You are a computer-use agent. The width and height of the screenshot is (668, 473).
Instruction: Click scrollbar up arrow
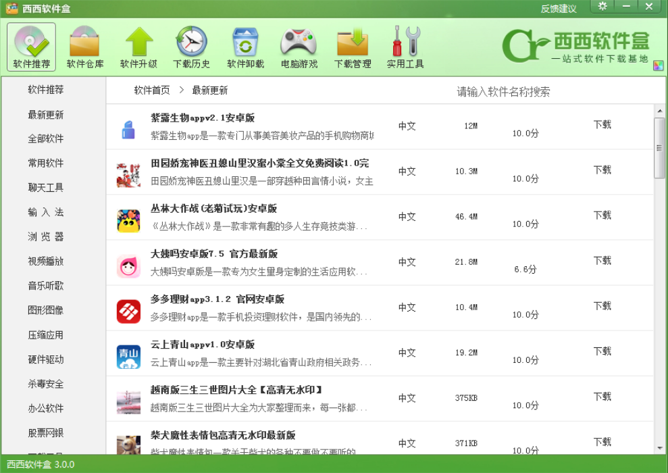pyautogui.click(x=659, y=111)
